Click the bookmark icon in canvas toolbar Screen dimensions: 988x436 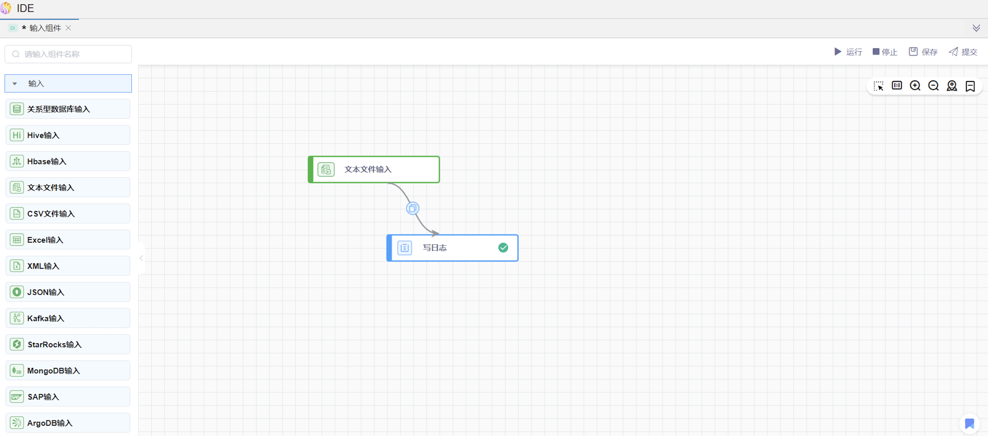pos(970,86)
